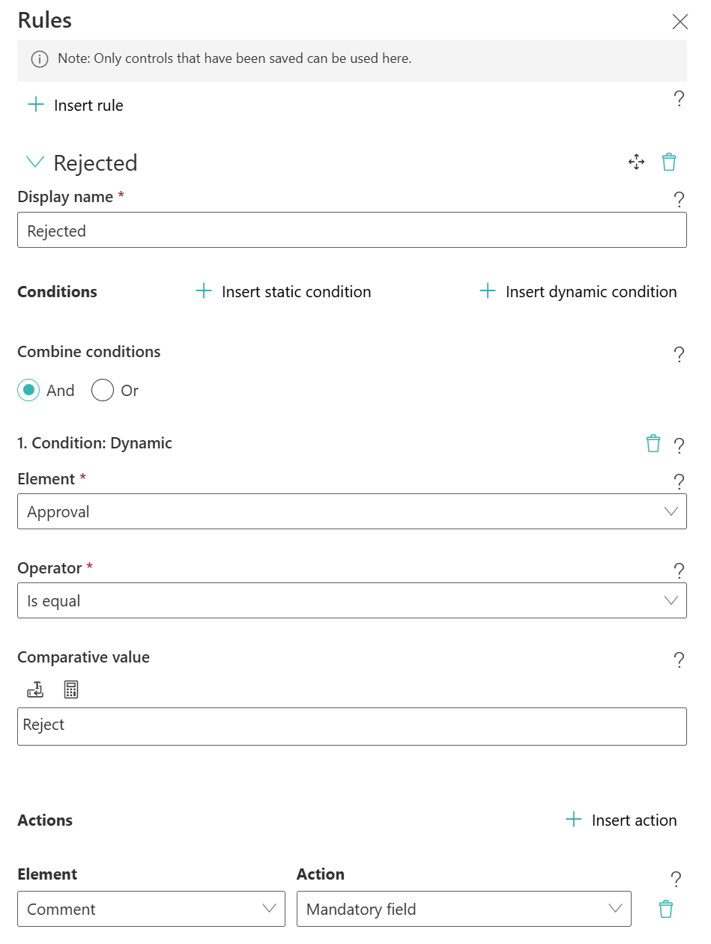The image size is (711, 944).
Task: Show help for Comparative value
Action: coord(679,660)
